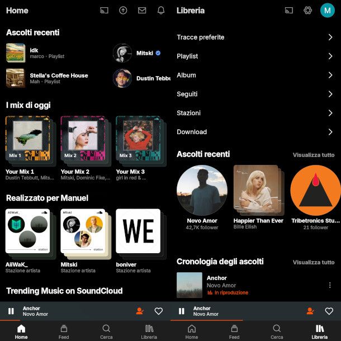Screen dimensions: 341x341
Task: Select the active Libreria tab on right screen
Action: [x=319, y=332]
